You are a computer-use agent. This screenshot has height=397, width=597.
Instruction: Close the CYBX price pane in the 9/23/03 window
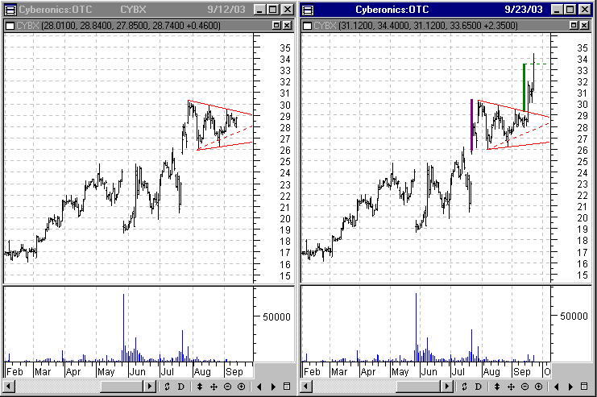click(584, 26)
